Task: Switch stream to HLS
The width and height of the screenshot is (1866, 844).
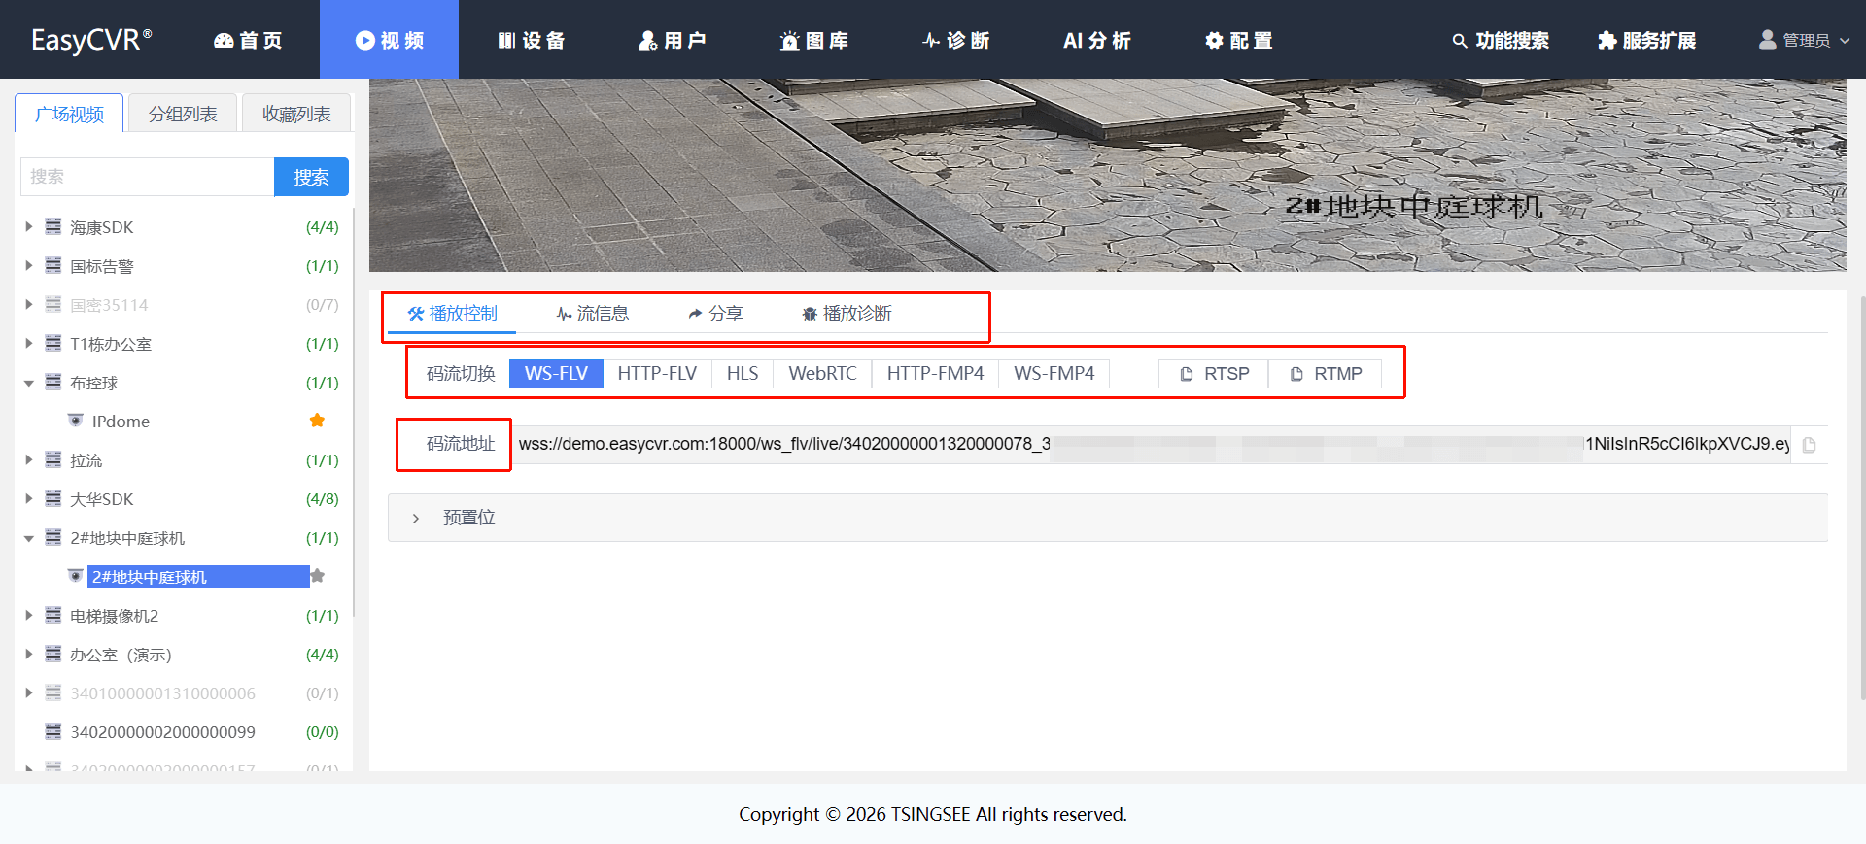Action: (742, 374)
